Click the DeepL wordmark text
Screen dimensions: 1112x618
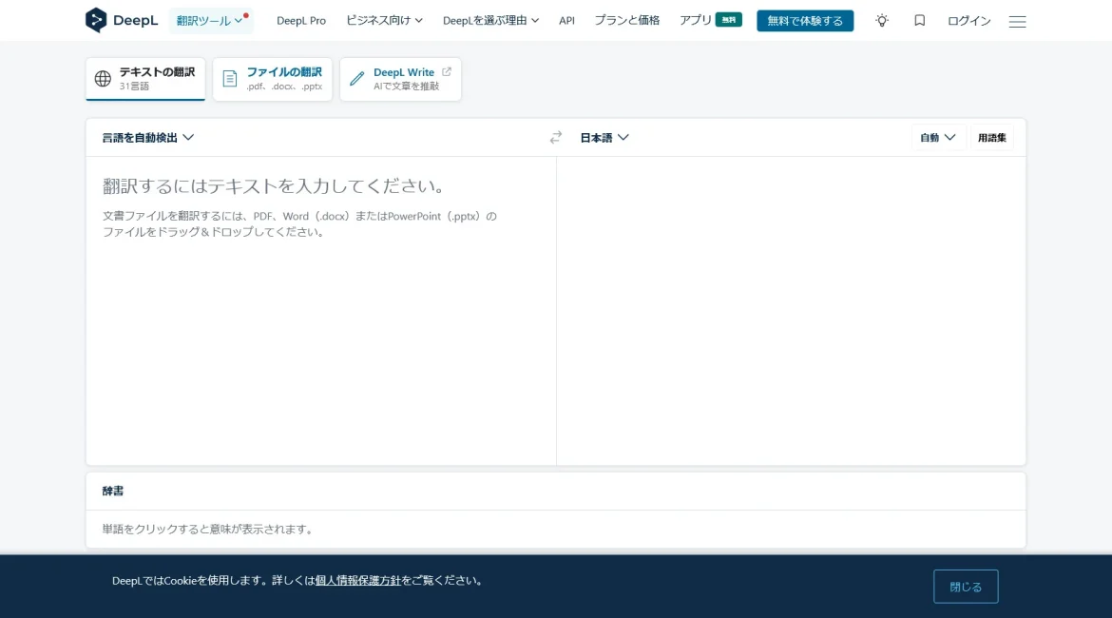click(136, 21)
